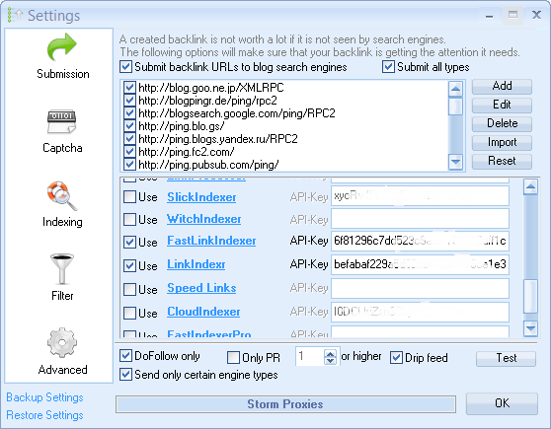551x429 pixels.
Task: Toggle the Drip feed checkbox
Action: click(396, 358)
